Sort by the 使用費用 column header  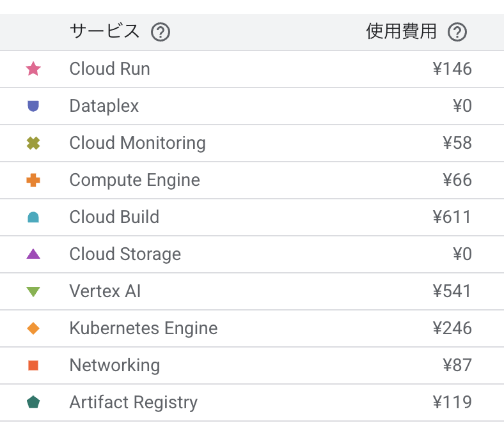401,31
